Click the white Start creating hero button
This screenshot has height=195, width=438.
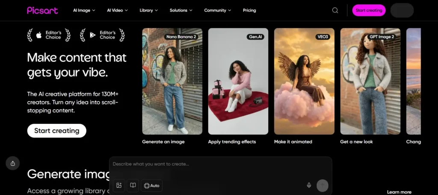coord(56,131)
